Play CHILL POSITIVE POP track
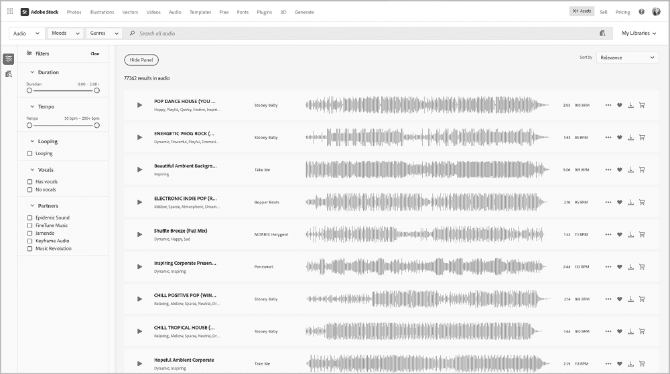The width and height of the screenshot is (670, 374). 139,299
